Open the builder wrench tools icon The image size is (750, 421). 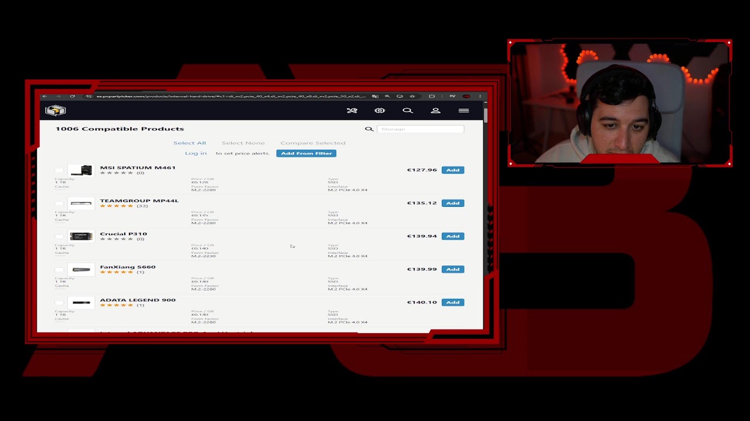click(352, 111)
